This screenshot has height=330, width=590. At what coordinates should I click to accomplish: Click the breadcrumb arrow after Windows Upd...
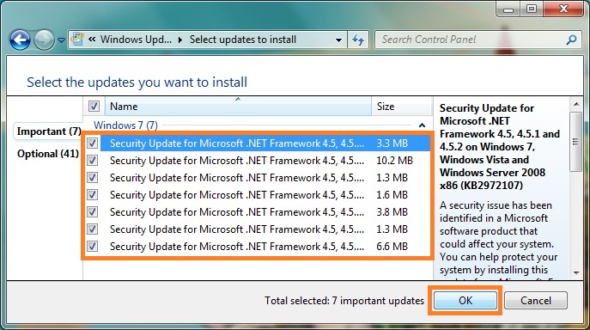point(180,40)
